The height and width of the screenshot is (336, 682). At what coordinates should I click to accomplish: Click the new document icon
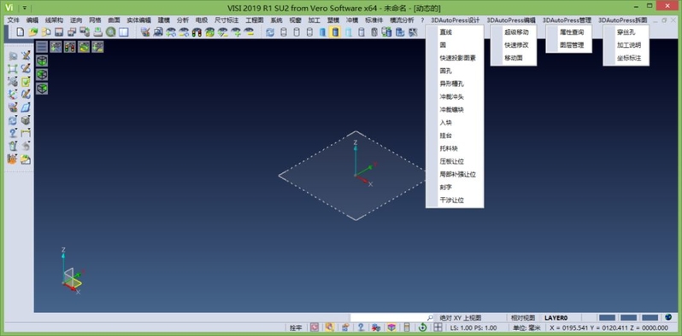(x=21, y=32)
